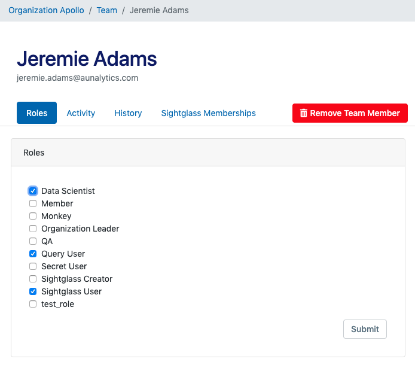
Task: Open the Sightglass Memberships tab
Action: click(208, 113)
